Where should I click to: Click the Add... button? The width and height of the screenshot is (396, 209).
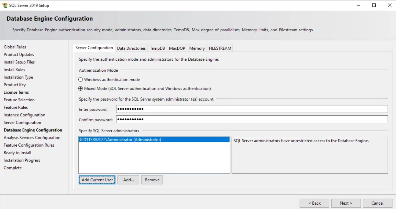128,180
